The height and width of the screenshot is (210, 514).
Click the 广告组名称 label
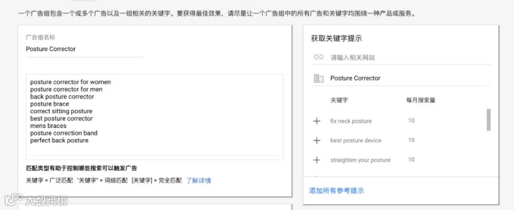click(x=41, y=37)
